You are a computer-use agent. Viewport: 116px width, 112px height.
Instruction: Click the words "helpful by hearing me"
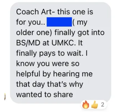54,74
